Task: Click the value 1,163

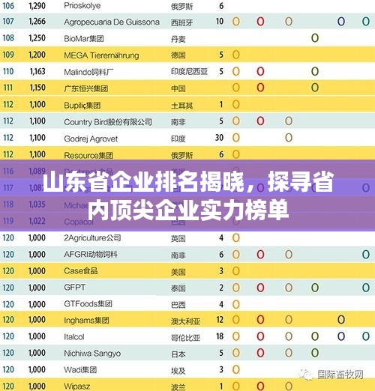Action: coord(37,71)
